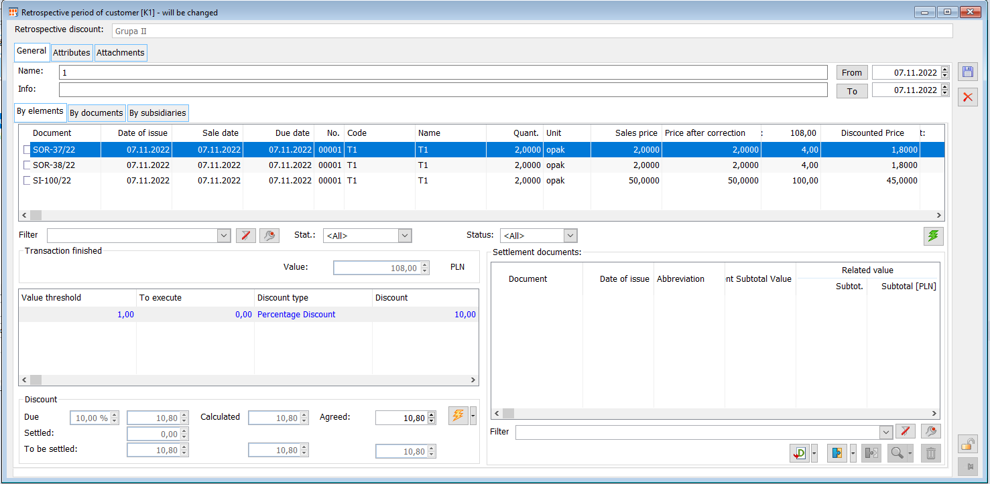Expand arrow next to green D icon
This screenshot has width=990, height=484.
tap(814, 453)
